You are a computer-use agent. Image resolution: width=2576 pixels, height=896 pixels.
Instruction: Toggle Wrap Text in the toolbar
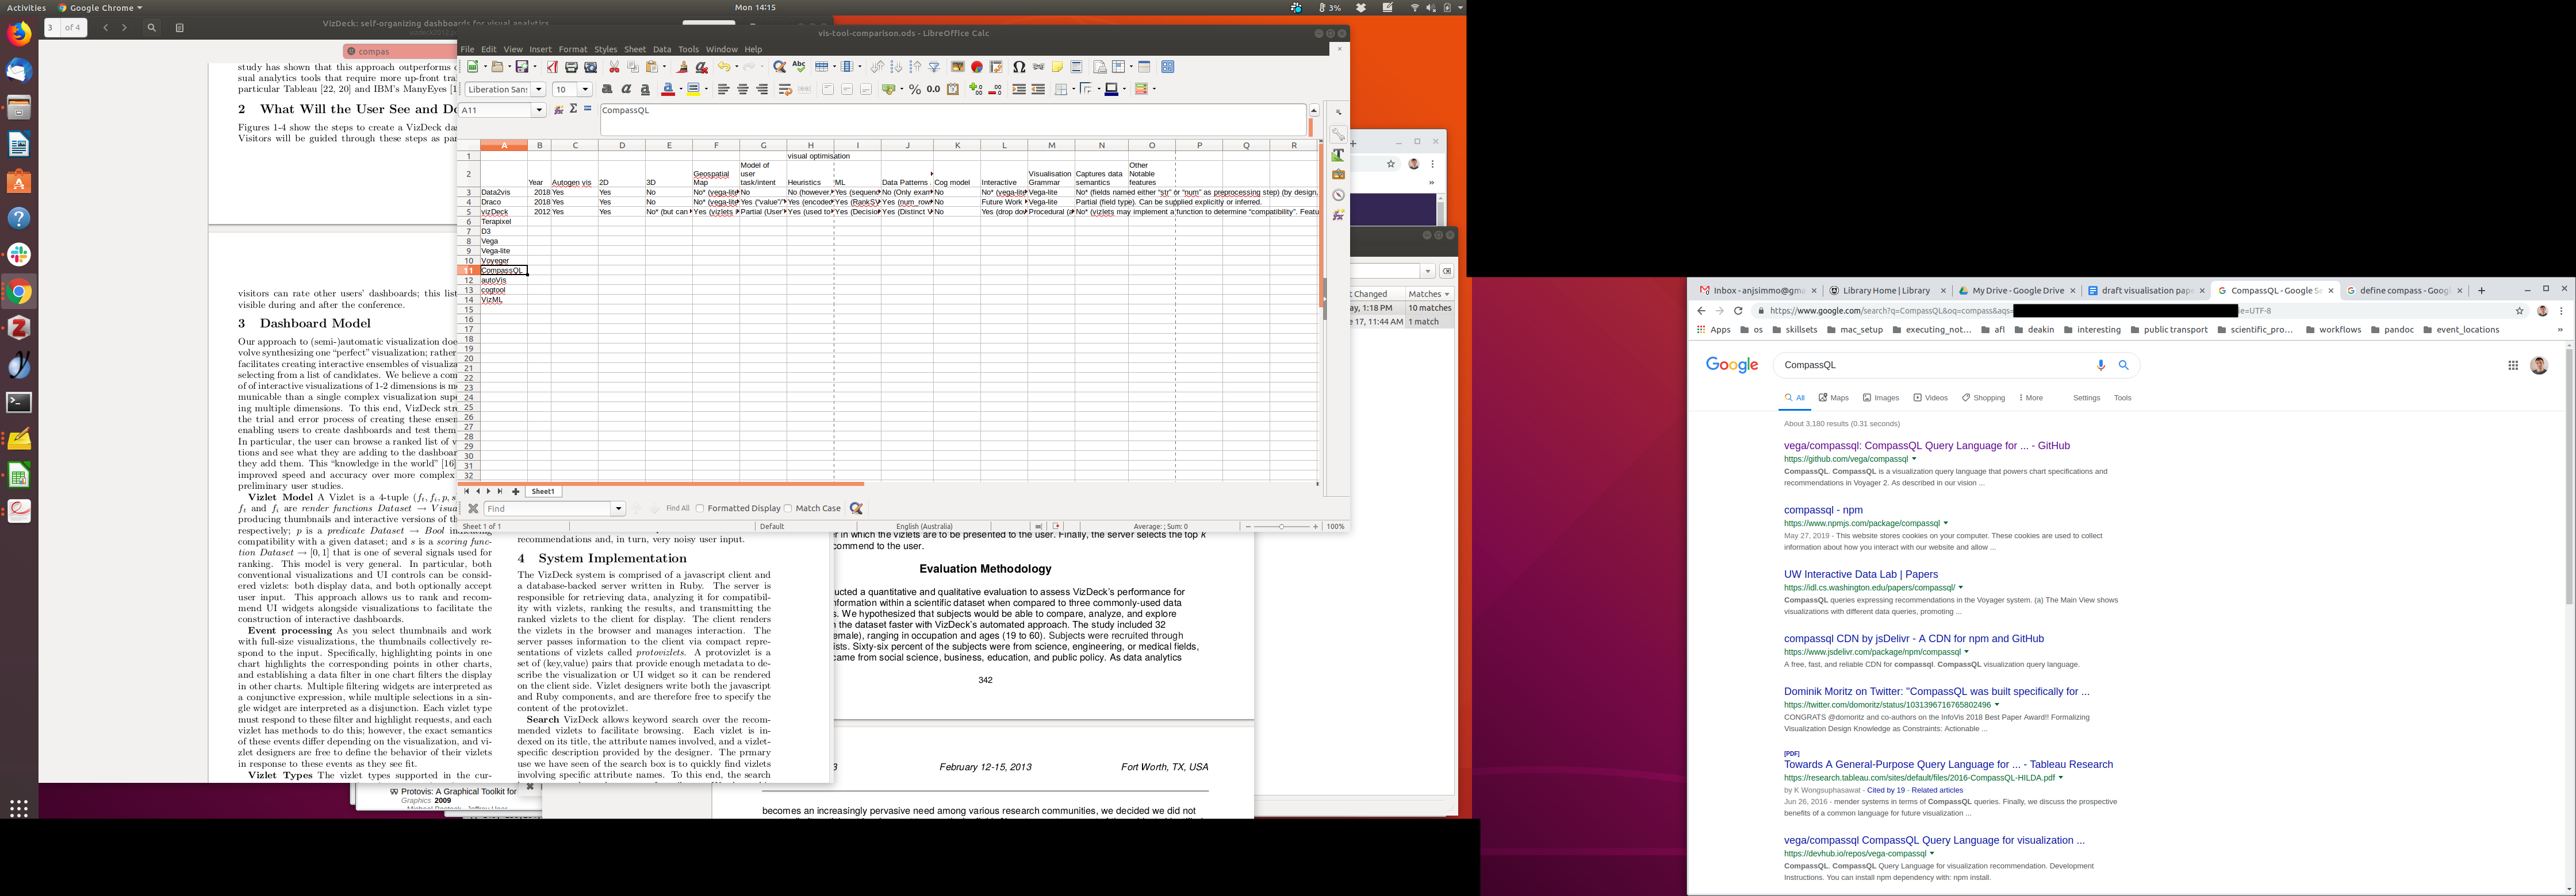pos(785,90)
